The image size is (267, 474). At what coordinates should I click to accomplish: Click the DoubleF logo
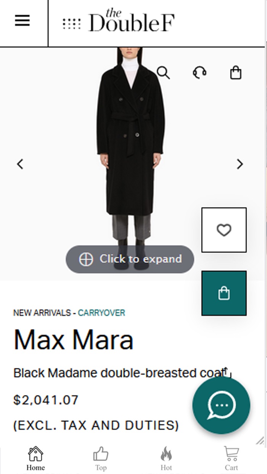point(131,21)
